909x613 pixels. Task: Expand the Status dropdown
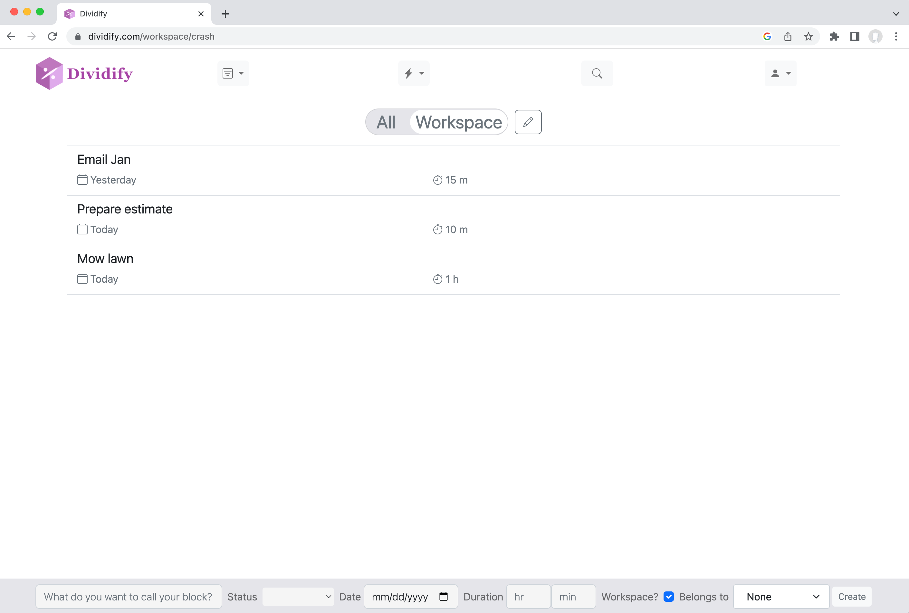298,597
